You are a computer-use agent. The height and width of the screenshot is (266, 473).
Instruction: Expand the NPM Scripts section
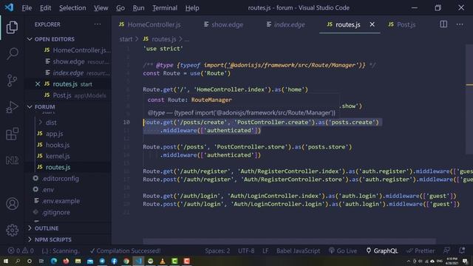pos(50,239)
